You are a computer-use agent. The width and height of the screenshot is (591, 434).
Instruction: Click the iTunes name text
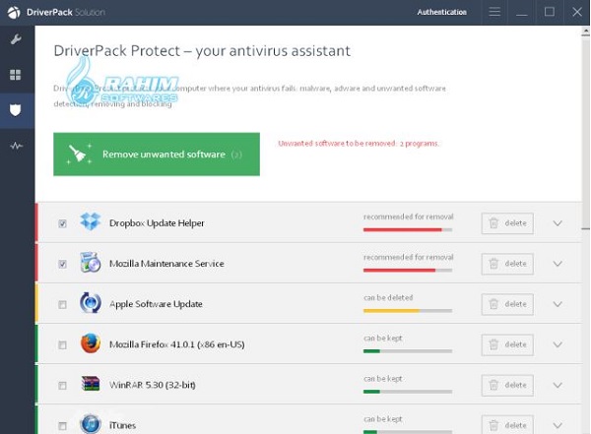coord(122,425)
